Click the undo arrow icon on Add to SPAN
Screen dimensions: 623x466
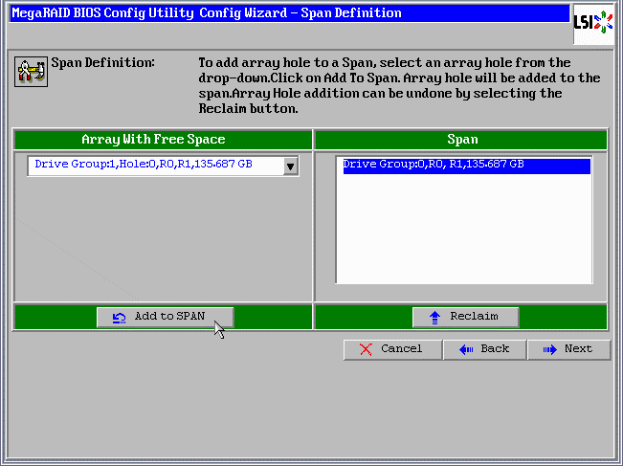pyautogui.click(x=120, y=318)
